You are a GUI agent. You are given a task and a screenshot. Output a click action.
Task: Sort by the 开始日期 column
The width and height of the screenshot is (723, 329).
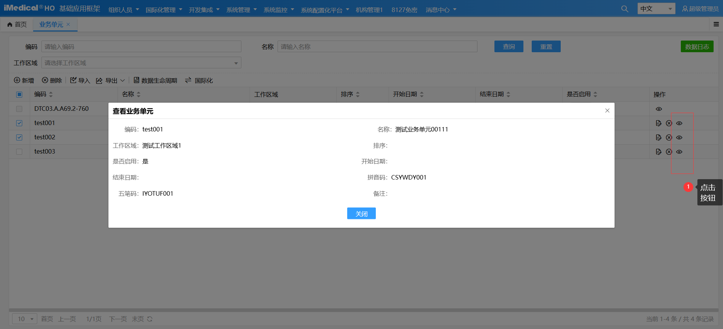tap(422, 94)
